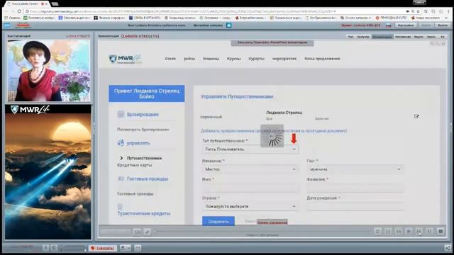The width and height of the screenshot is (454, 255).
Task: Open the 'мероприятия' menu item
Action: pos(284,59)
